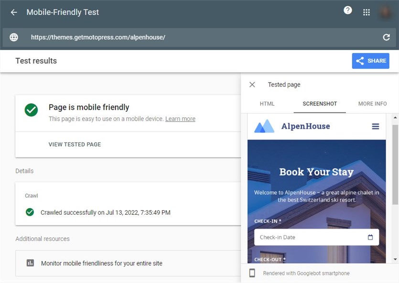Image resolution: width=399 pixels, height=283 pixels.
Task: Click 'Rendered with Googlebot smartphone' text
Action: [x=306, y=273]
